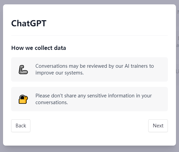Click the phrase 'AI trainers' in notice
The height and width of the screenshot is (152, 179).
pos(136,66)
